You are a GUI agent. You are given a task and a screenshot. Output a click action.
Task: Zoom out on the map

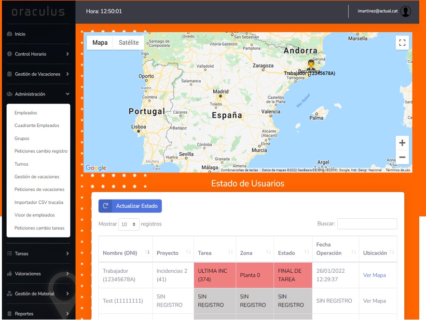[x=402, y=157]
